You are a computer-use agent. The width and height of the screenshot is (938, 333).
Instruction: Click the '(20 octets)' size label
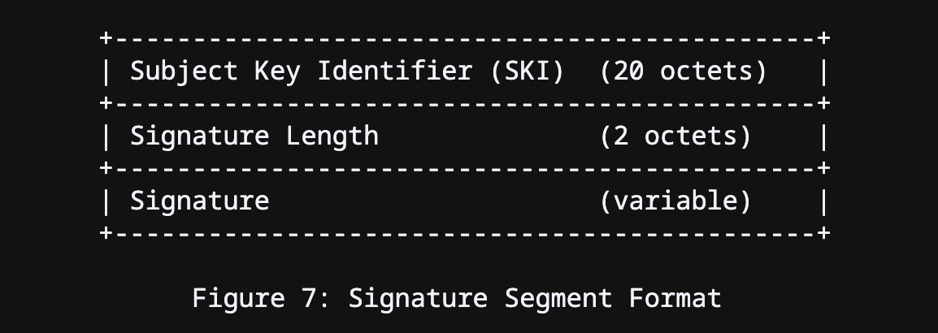tap(683, 71)
